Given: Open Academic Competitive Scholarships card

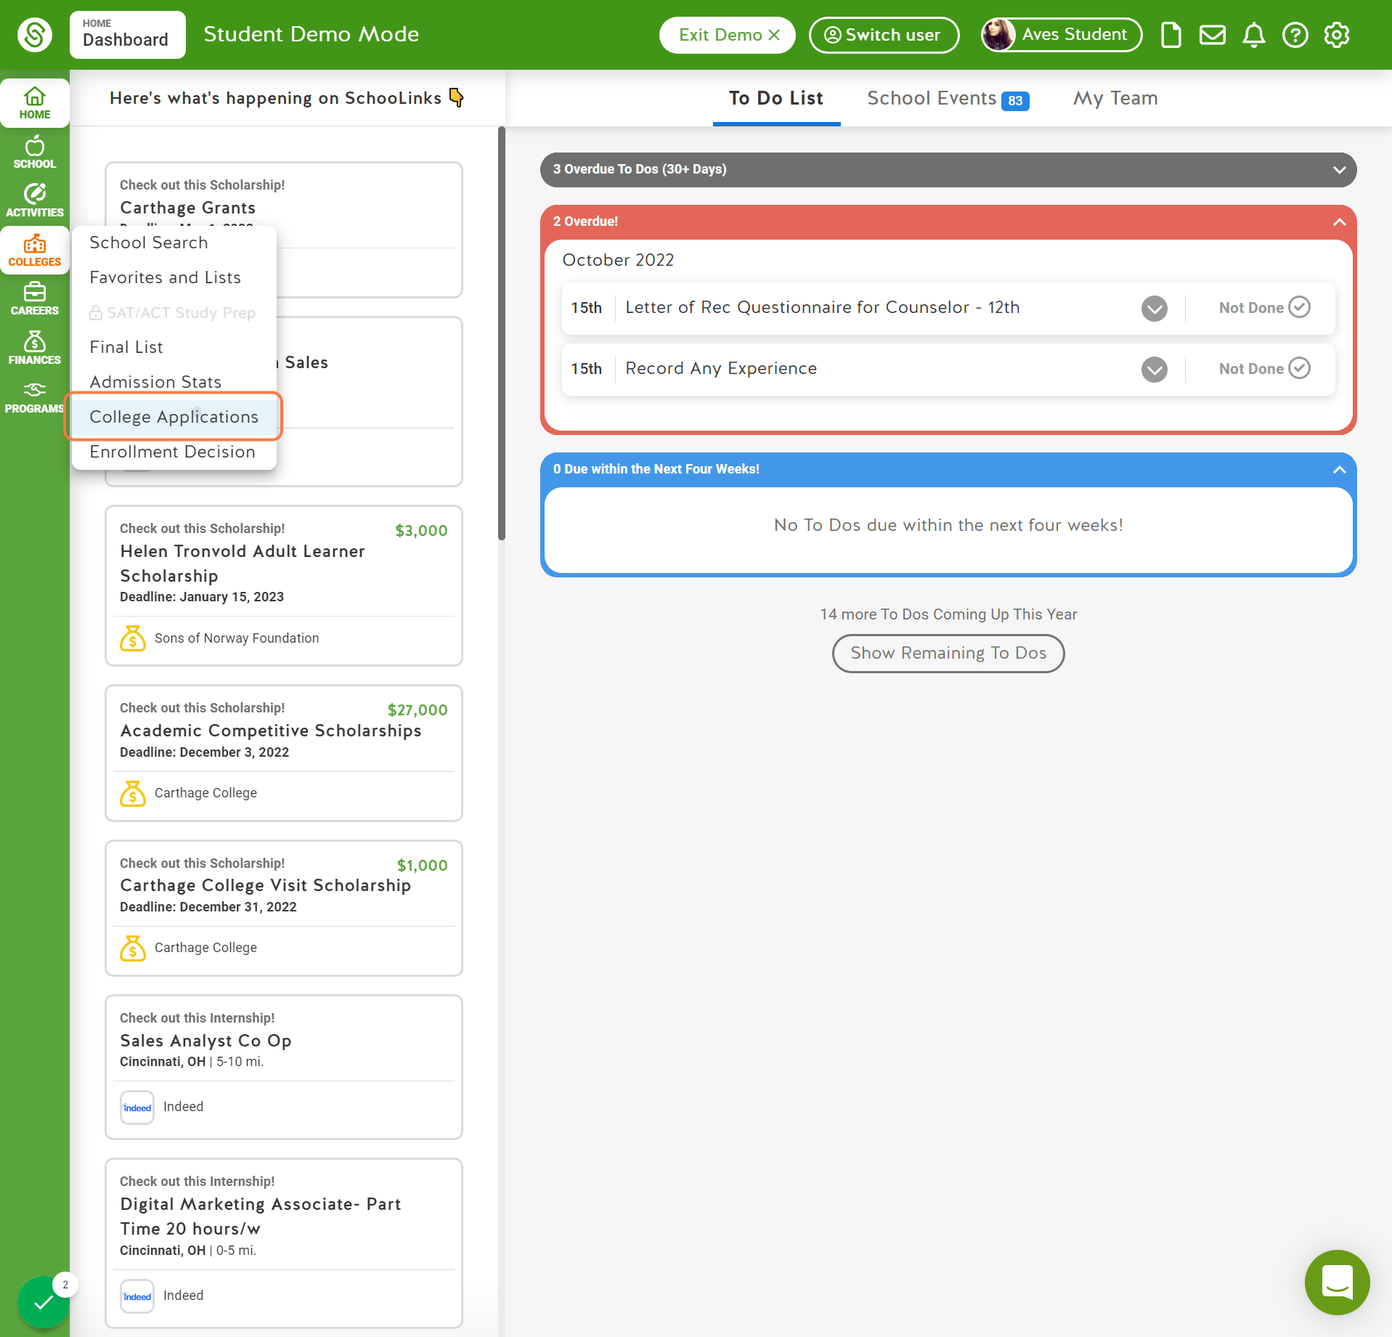Looking at the screenshot, I should [x=284, y=753].
